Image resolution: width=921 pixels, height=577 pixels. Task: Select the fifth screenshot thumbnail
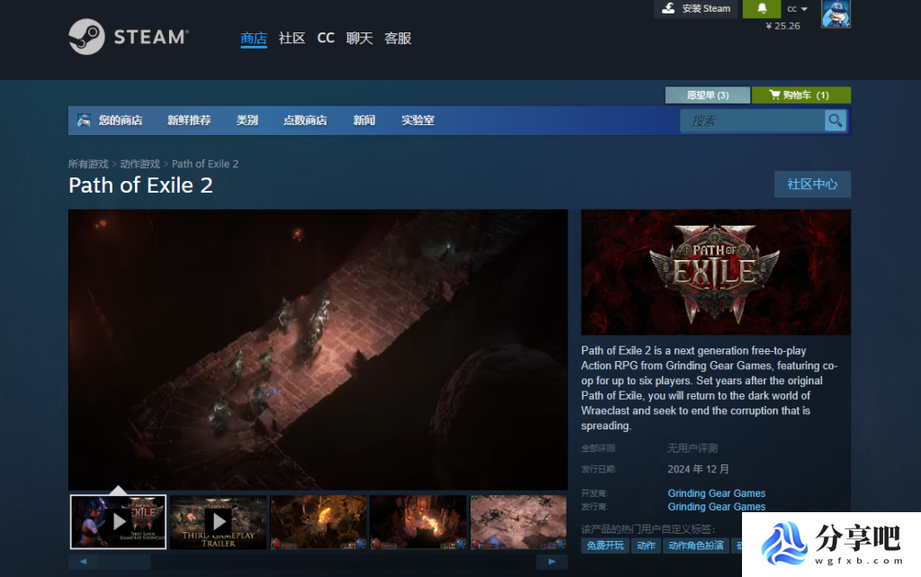click(x=519, y=522)
